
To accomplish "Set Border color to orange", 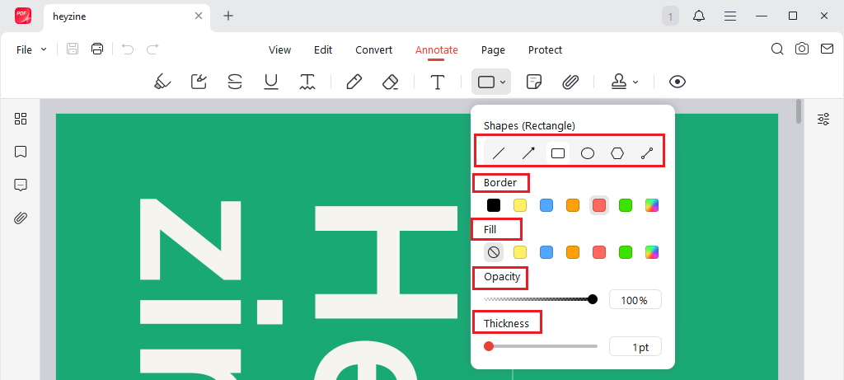I will point(573,205).
